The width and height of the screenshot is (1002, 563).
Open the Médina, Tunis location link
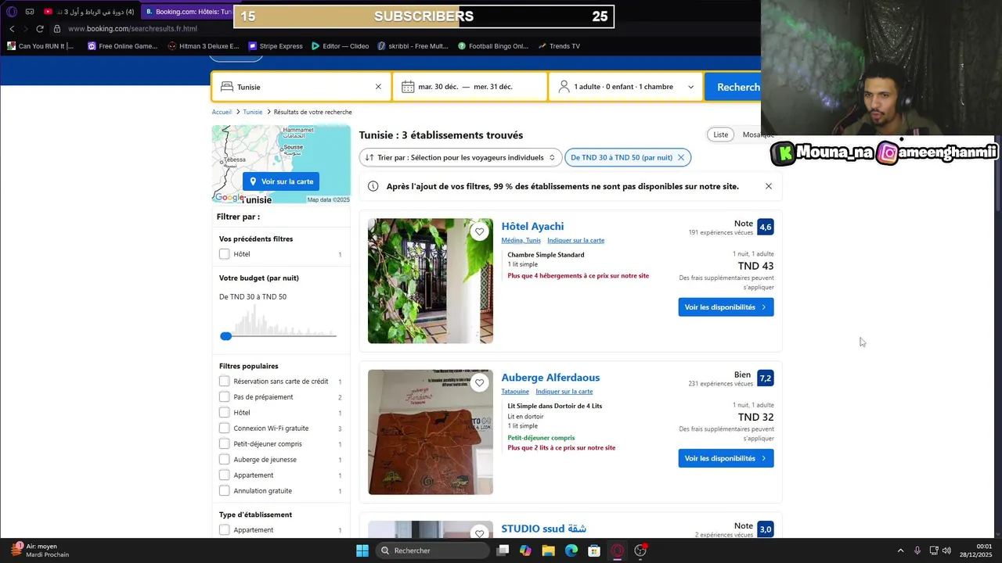pos(521,240)
